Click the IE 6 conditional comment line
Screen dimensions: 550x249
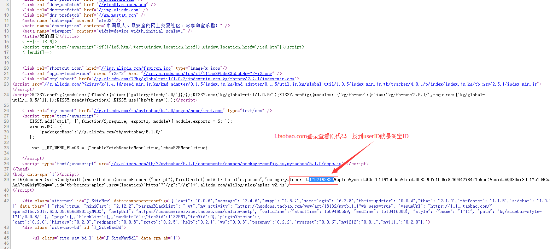click(x=39, y=42)
